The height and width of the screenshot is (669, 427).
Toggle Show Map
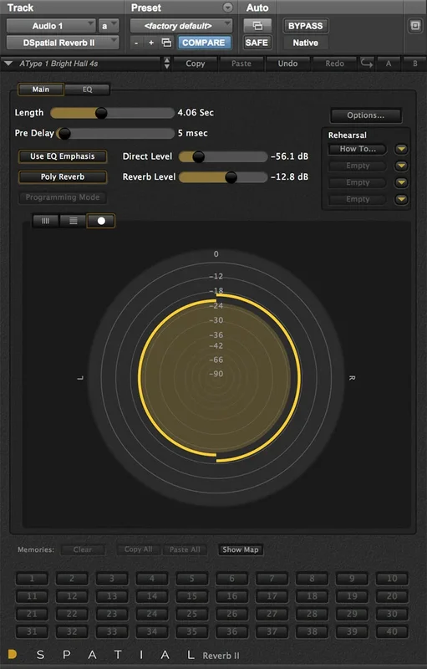(241, 549)
